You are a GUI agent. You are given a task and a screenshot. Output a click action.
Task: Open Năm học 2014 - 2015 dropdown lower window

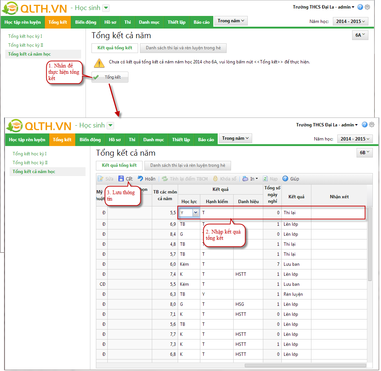(355, 139)
